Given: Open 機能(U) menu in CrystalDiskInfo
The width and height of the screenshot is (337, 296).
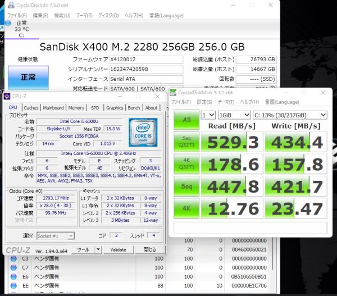Looking at the screenshot, I should tap(62, 16).
